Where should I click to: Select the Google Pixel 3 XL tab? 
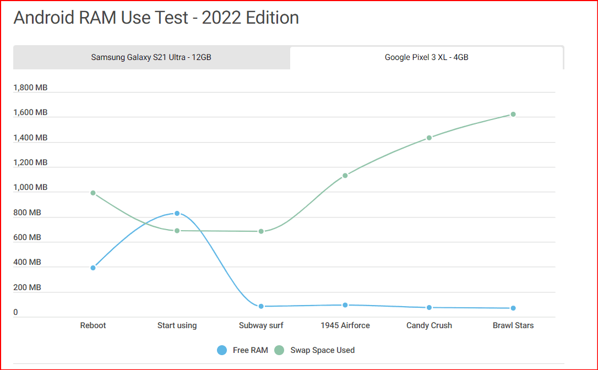[x=426, y=57]
